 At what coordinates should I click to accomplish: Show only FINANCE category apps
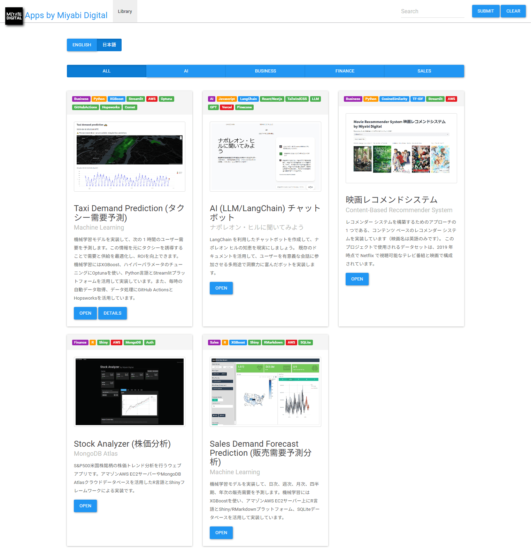[345, 71]
